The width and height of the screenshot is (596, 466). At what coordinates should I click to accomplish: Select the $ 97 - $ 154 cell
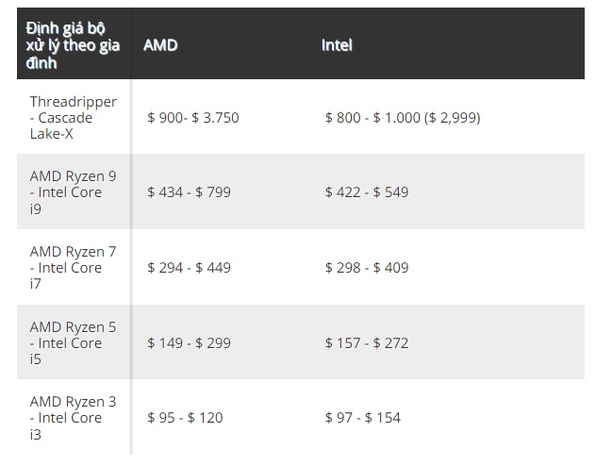pos(363,418)
